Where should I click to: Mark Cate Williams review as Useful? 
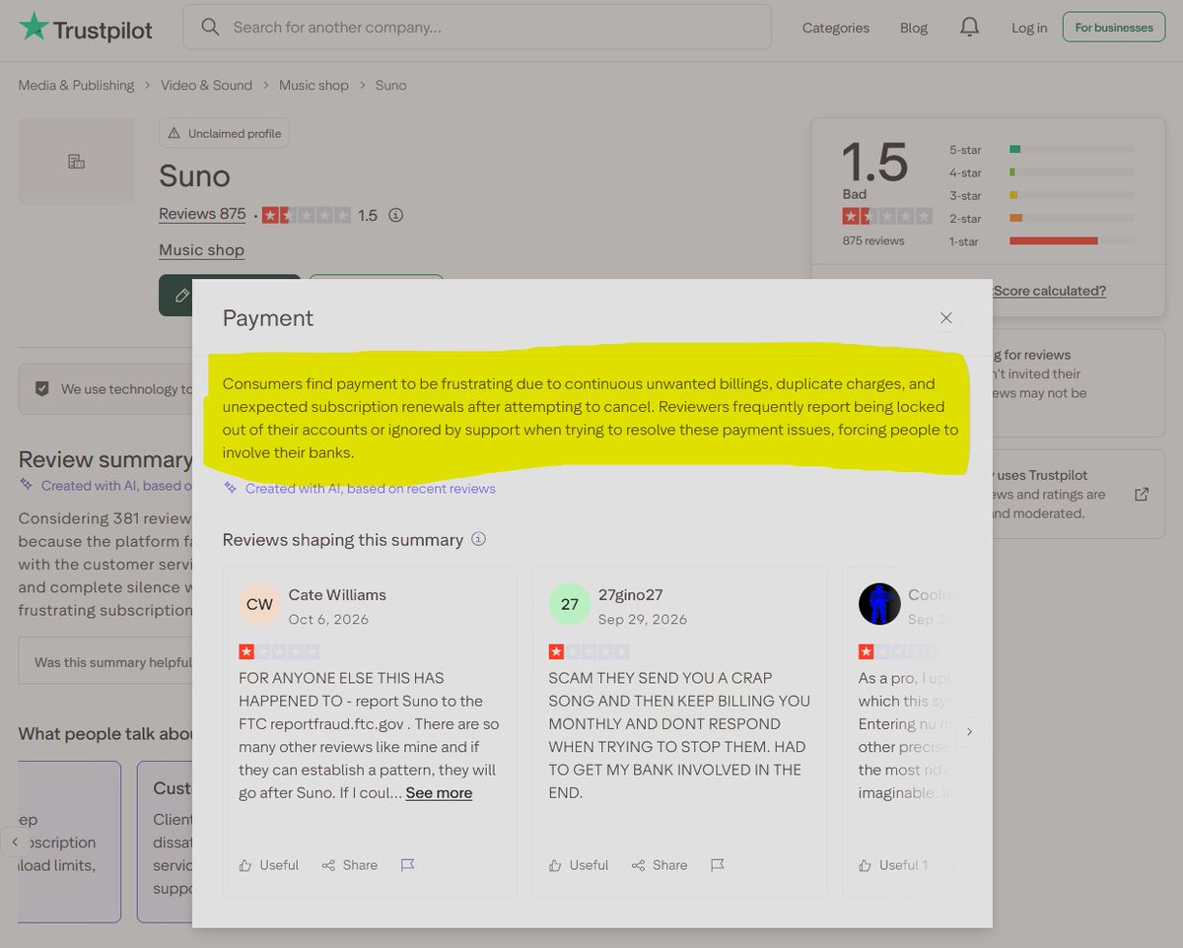pos(269,865)
